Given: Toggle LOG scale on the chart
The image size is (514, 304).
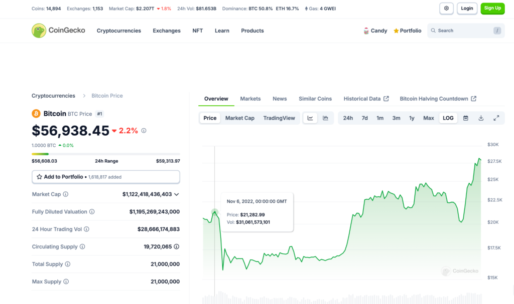Looking at the screenshot, I should [x=448, y=118].
